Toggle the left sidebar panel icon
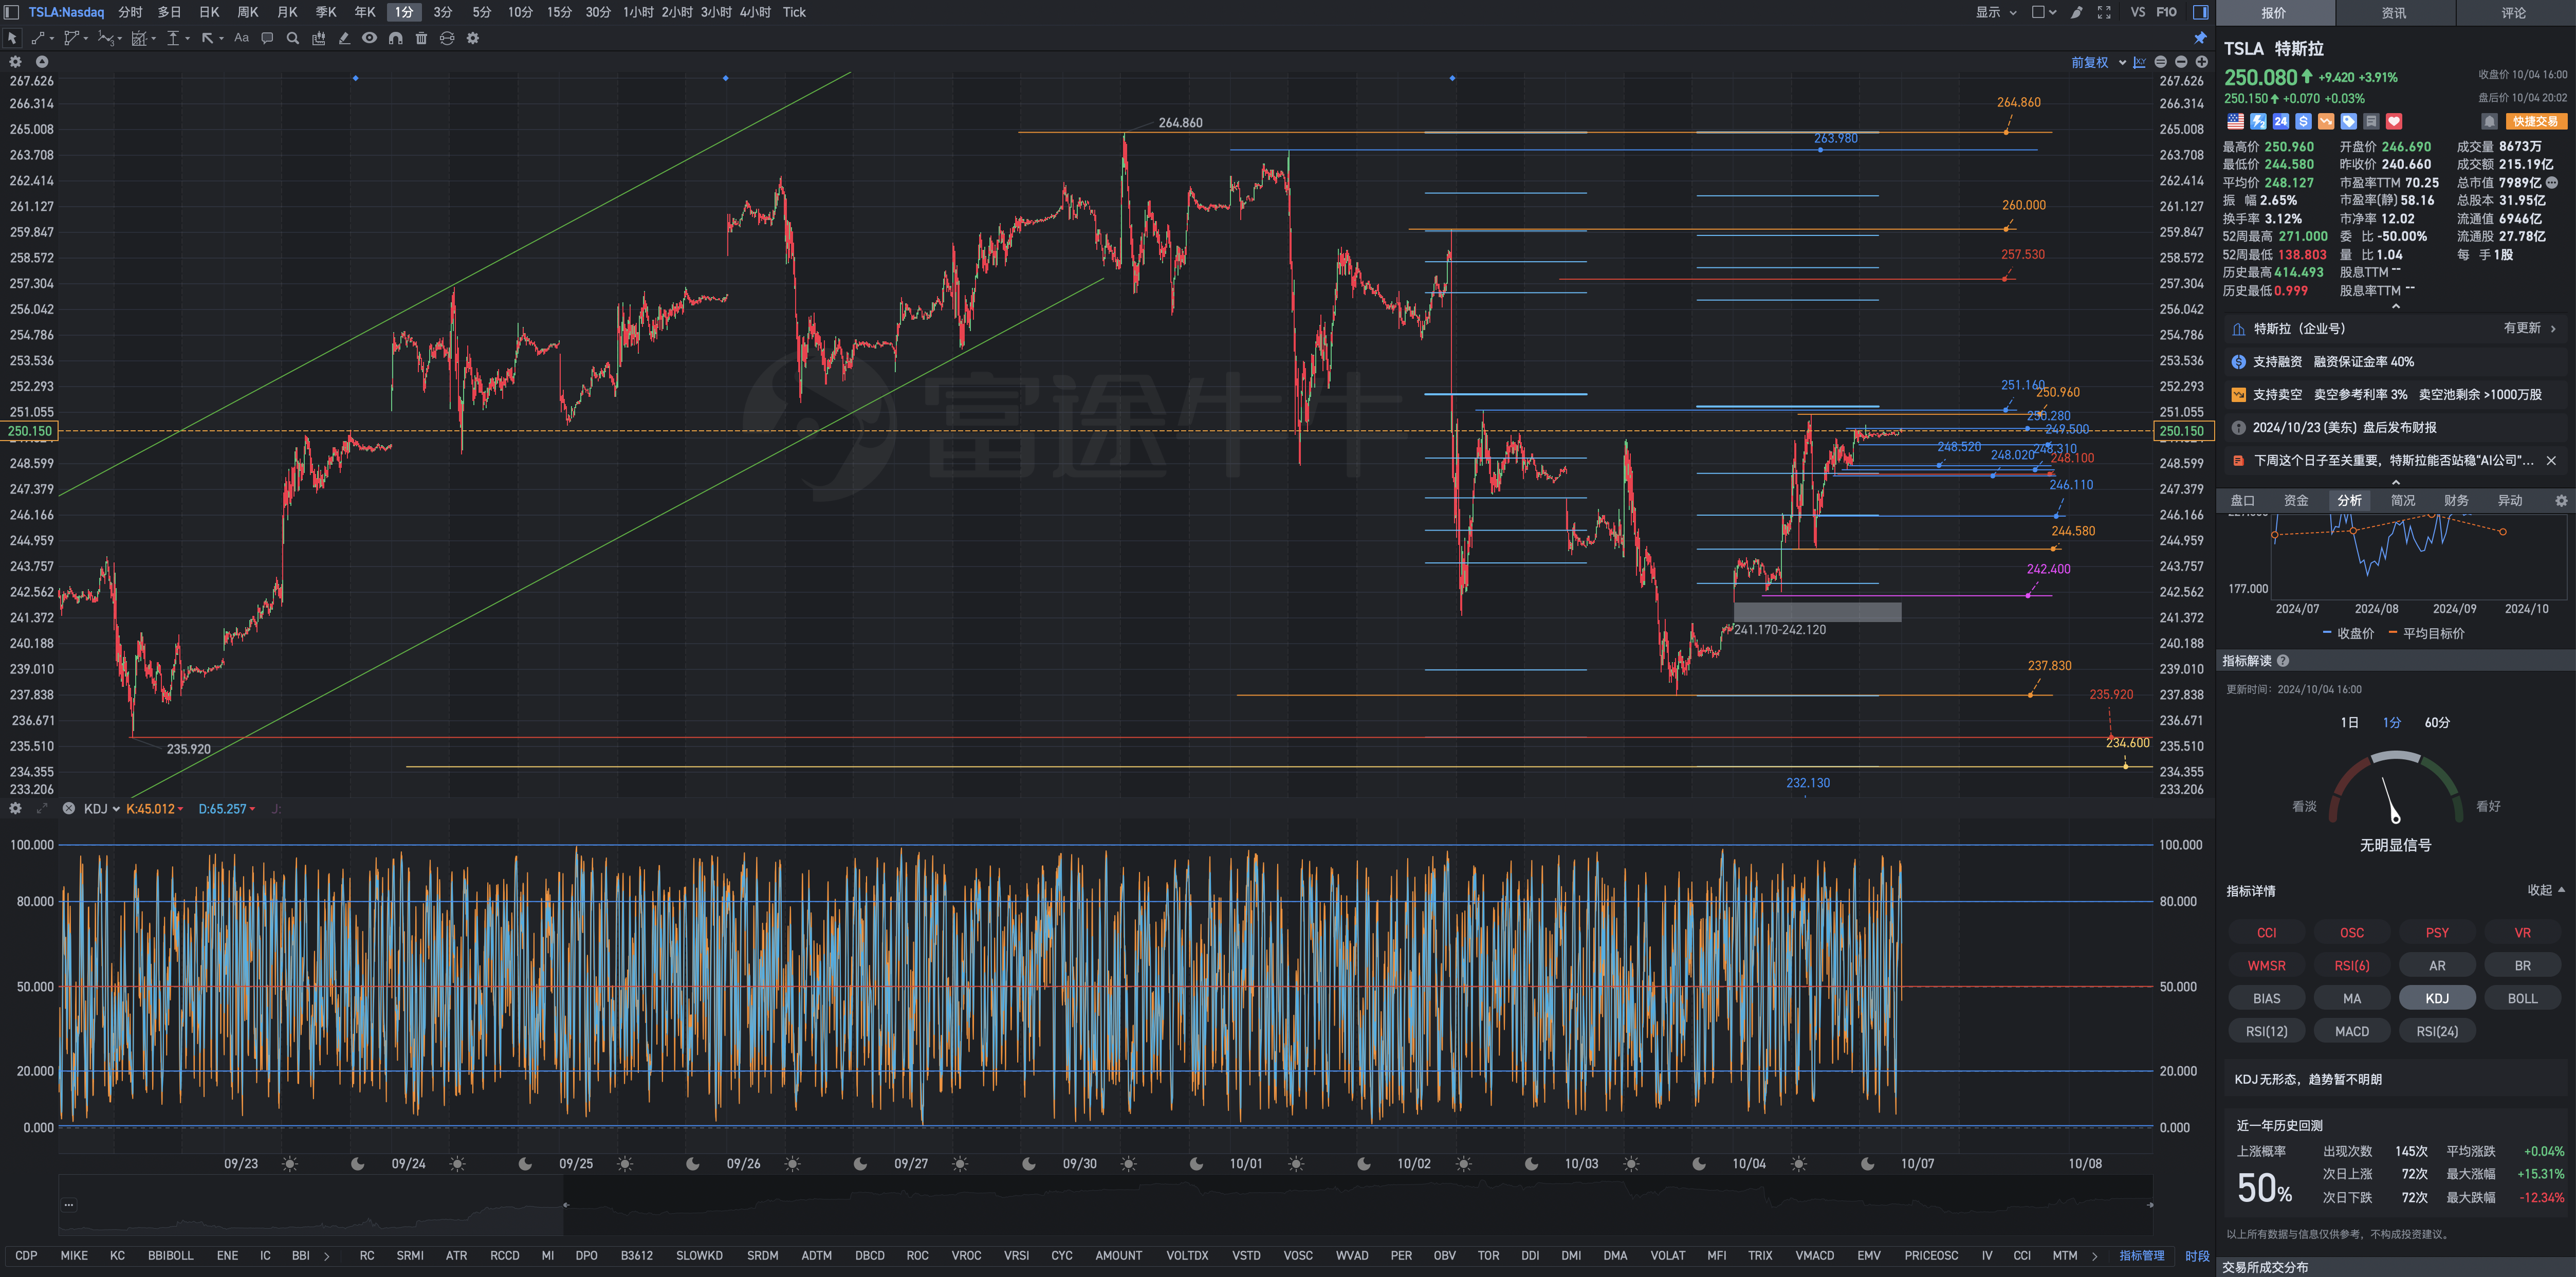Viewport: 2576px width, 1277px height. pos(12,12)
